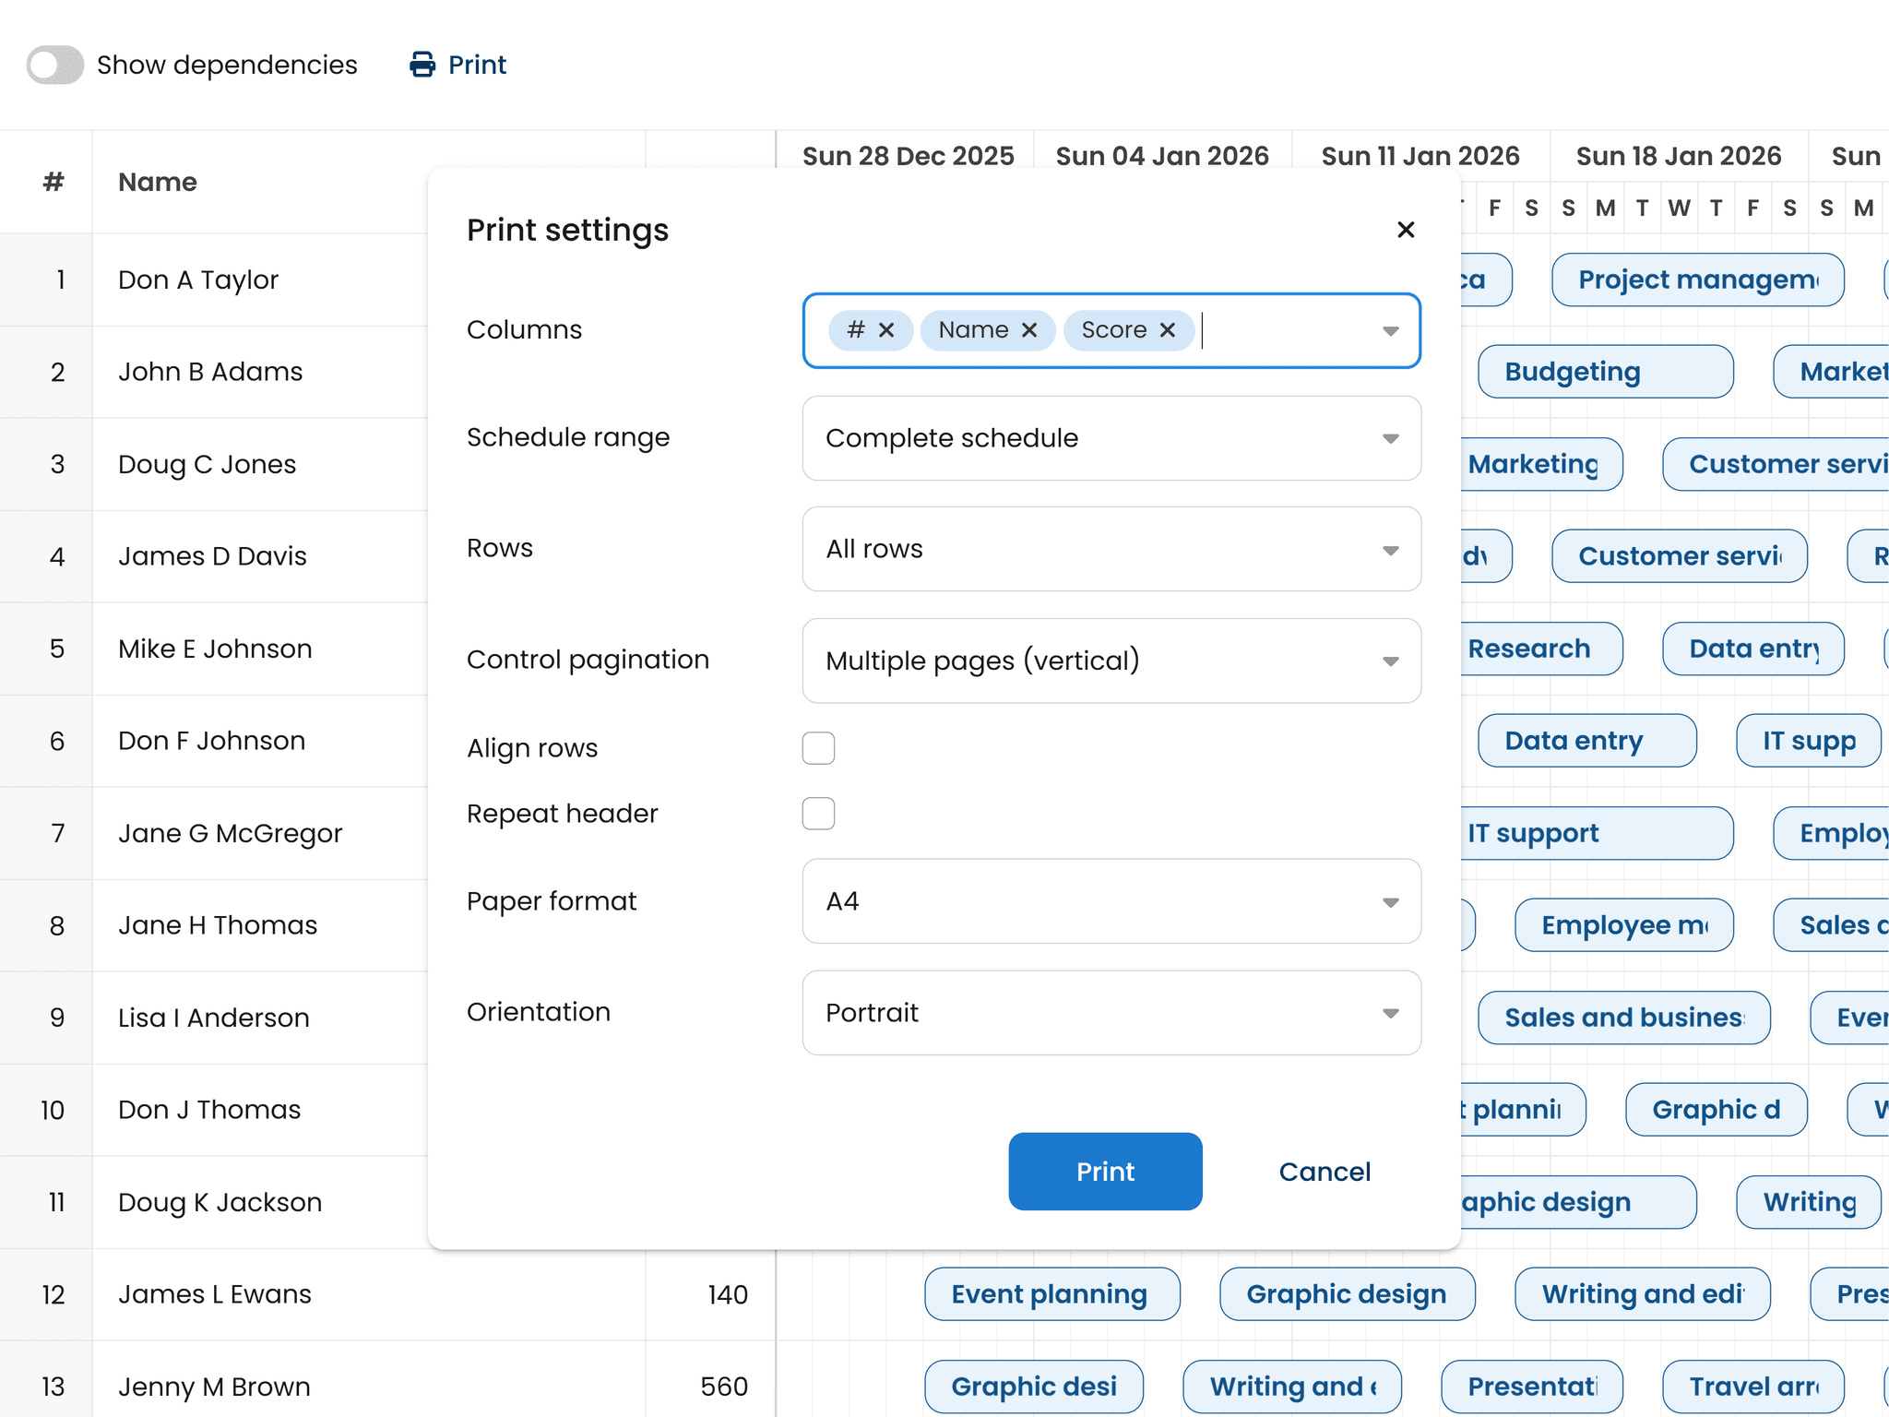Toggle the Show dependencies switch
The height and width of the screenshot is (1417, 1889).
pyautogui.click(x=55, y=65)
